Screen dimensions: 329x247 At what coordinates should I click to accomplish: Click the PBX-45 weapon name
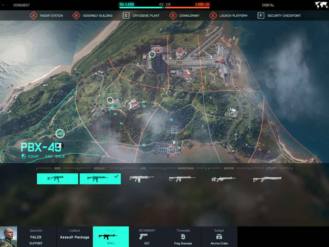(41, 147)
